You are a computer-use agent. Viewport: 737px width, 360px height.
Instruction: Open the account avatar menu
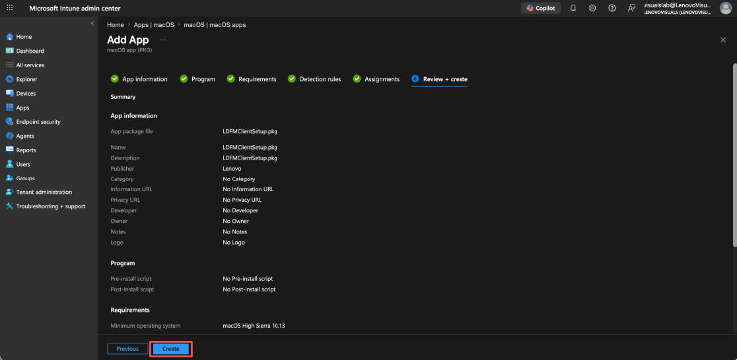(725, 8)
